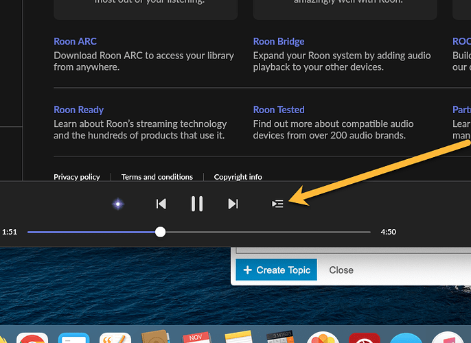Open the Photos dock icon
Screen dimensions: 471x343
coord(323,338)
